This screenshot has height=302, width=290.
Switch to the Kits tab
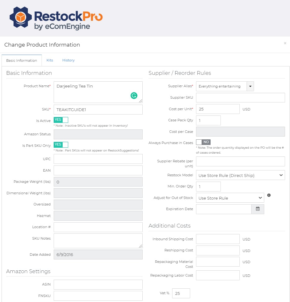coord(50,60)
